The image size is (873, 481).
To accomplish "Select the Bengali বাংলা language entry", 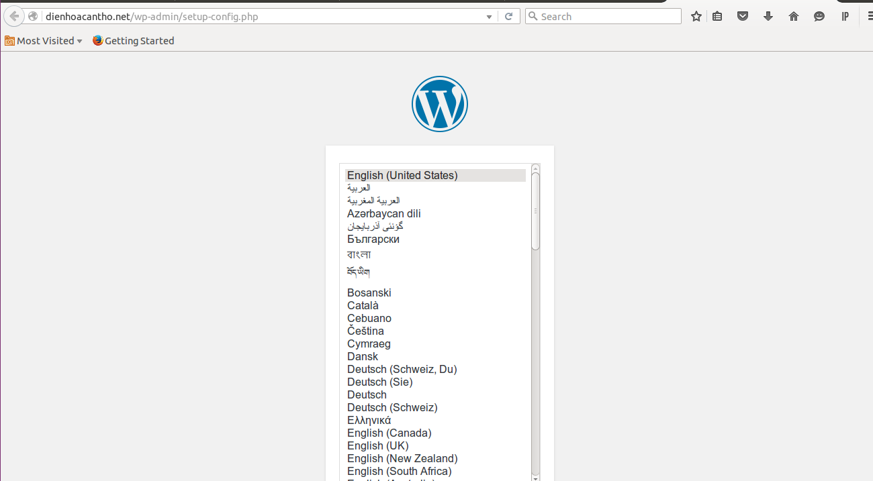I will coord(435,255).
